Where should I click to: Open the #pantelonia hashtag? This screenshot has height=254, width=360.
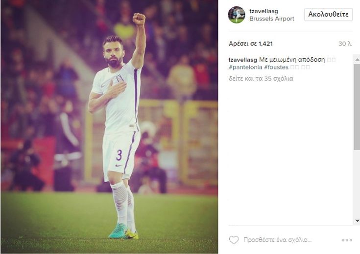(245, 67)
